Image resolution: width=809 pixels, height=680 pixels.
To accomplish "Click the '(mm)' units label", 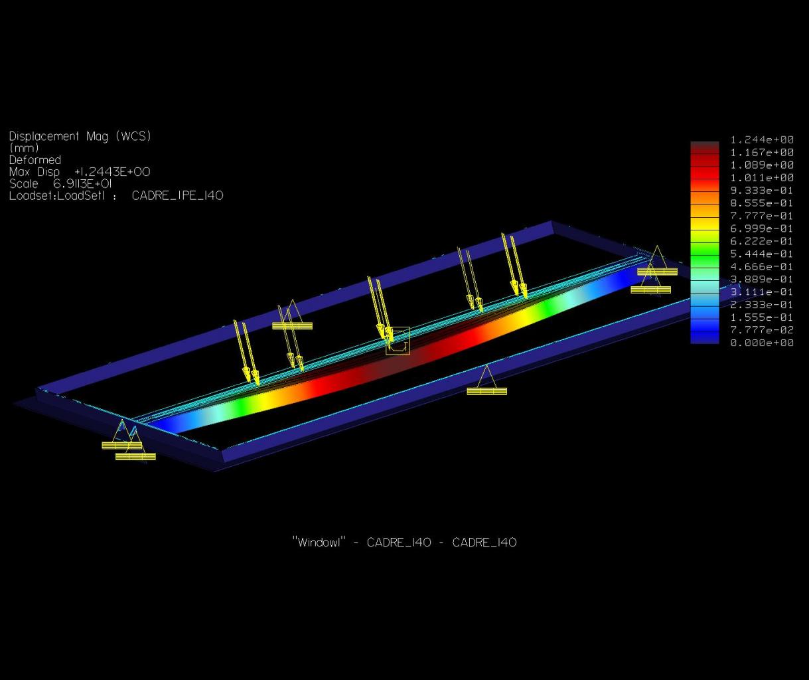I will 24,148.
